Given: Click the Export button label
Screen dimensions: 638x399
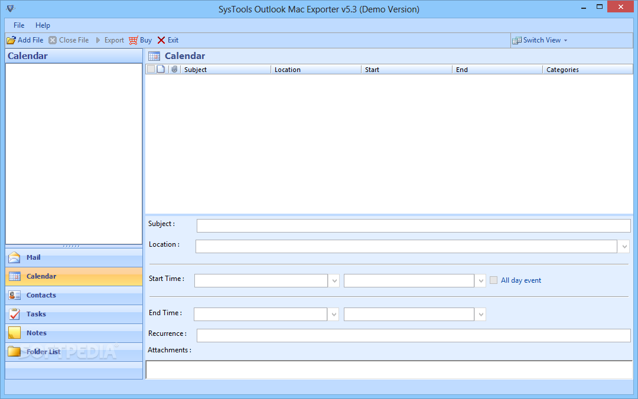Looking at the screenshot, I should (114, 40).
